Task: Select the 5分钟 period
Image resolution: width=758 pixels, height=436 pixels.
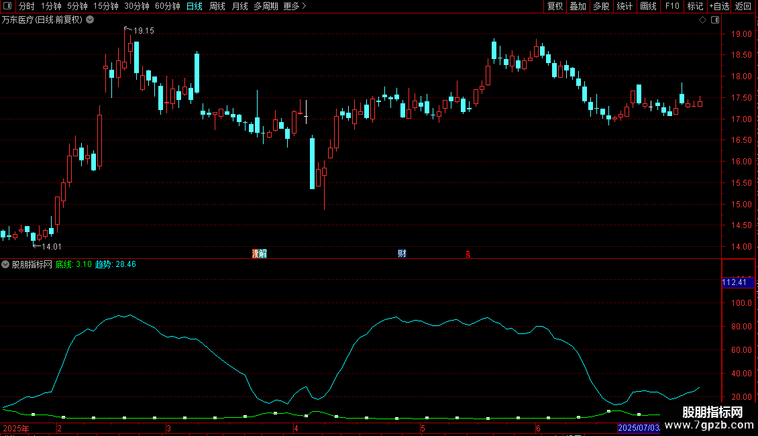Action: point(77,6)
